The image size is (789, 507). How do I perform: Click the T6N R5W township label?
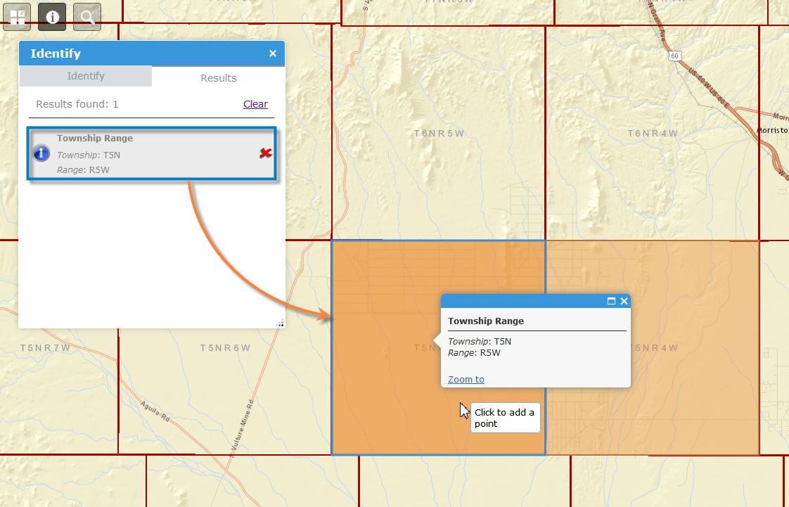pos(439,134)
